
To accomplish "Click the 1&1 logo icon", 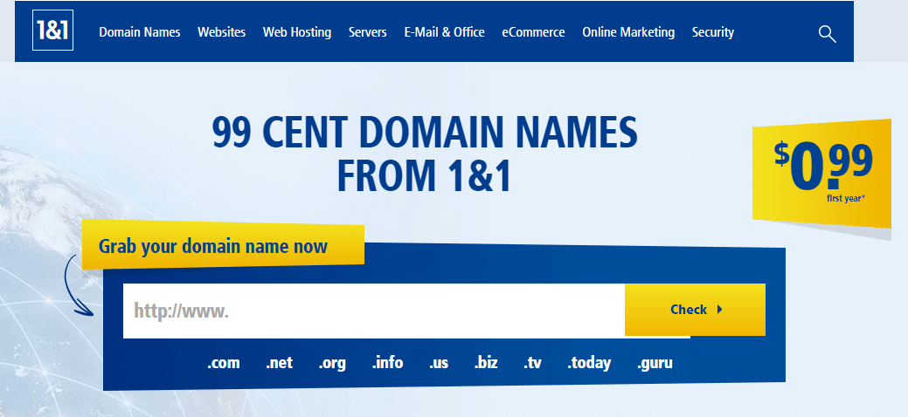I will pos(52,31).
